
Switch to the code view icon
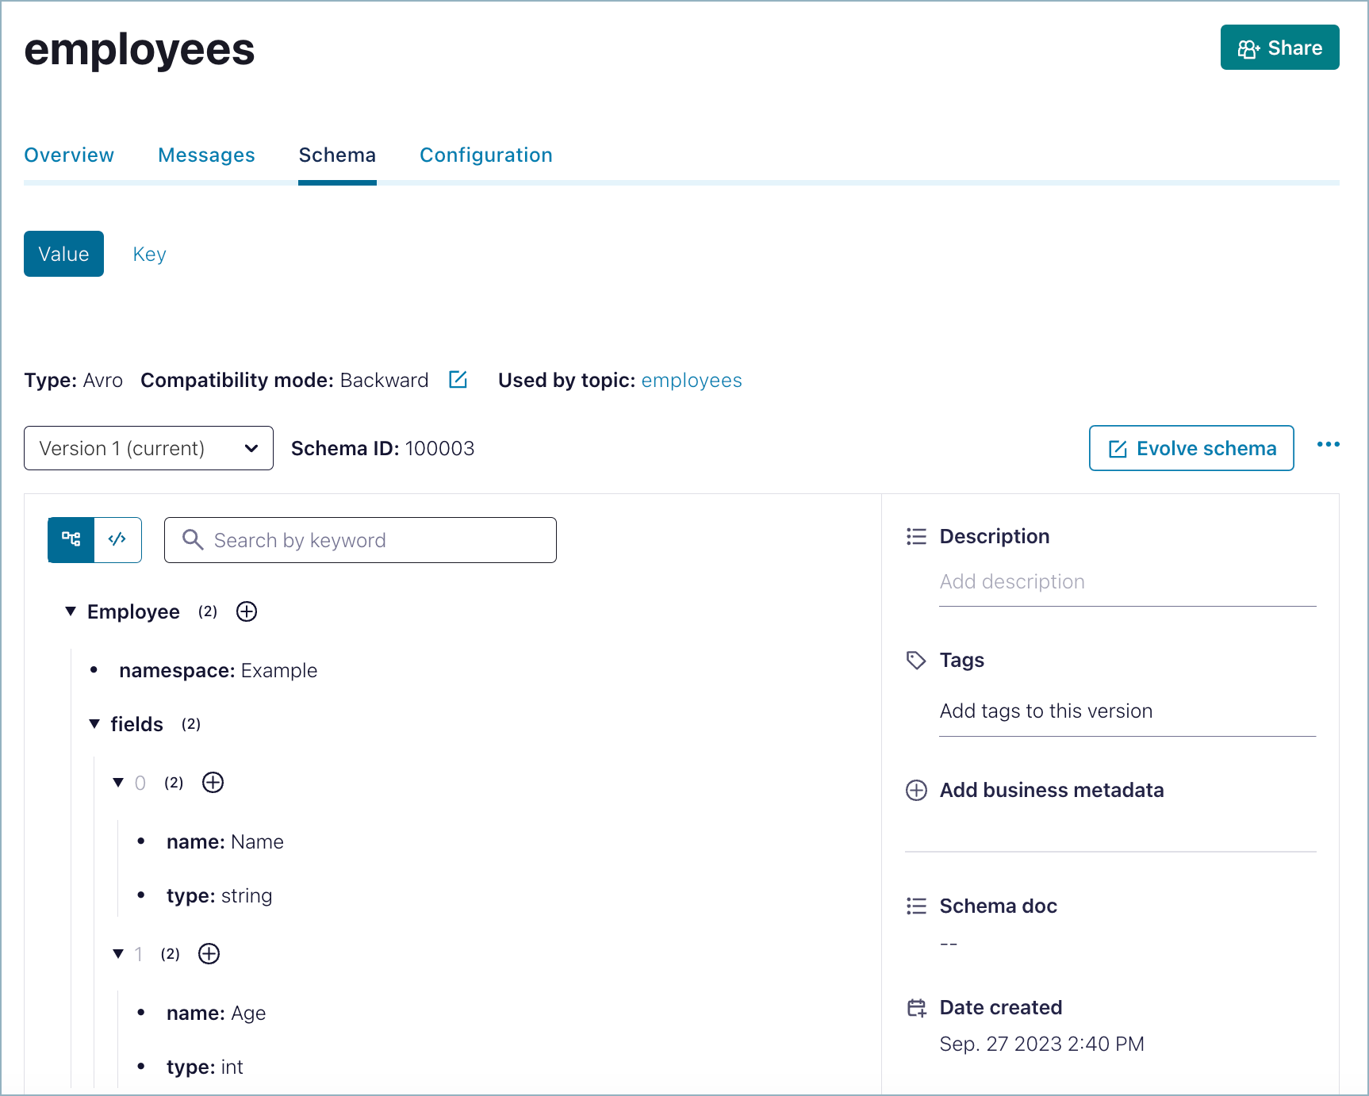117,540
